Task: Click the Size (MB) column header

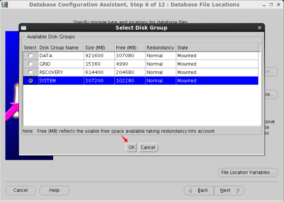Action: (x=99, y=48)
